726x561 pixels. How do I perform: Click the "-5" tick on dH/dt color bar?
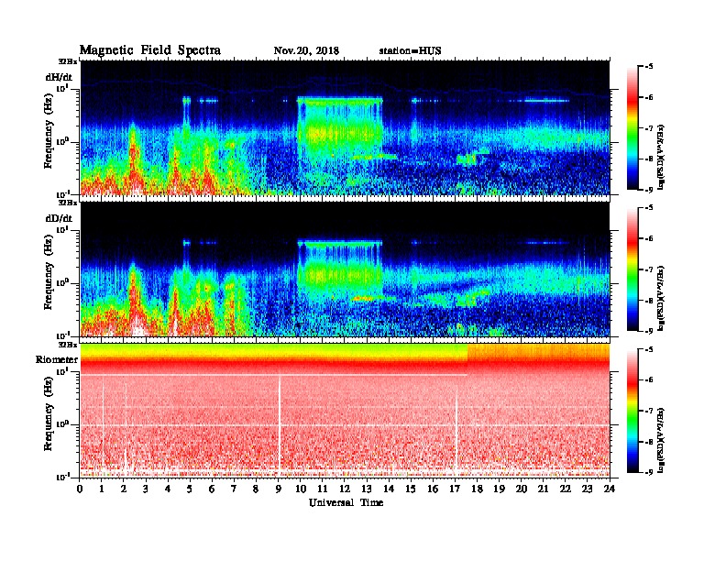(649, 67)
